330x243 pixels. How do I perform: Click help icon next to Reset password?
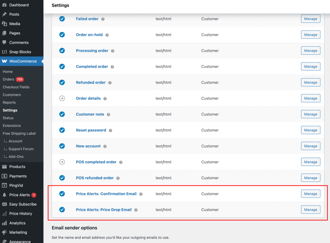pos(111,130)
